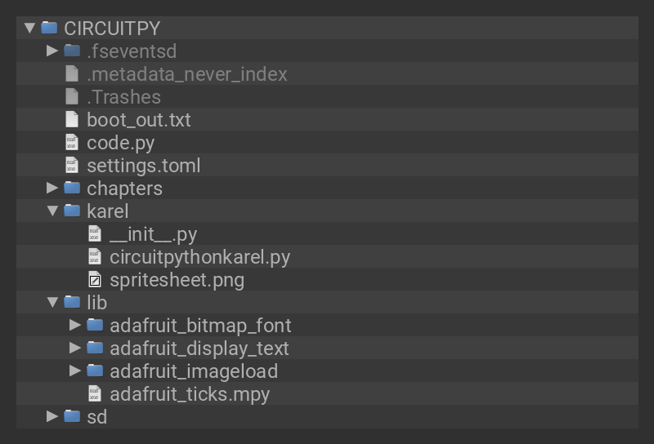
Task: Click the code.py file icon
Action: pyautogui.click(x=72, y=143)
